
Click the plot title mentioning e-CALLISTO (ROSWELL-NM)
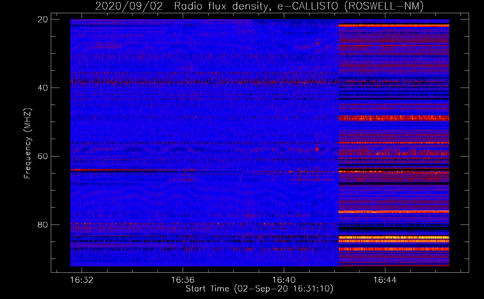259,6
